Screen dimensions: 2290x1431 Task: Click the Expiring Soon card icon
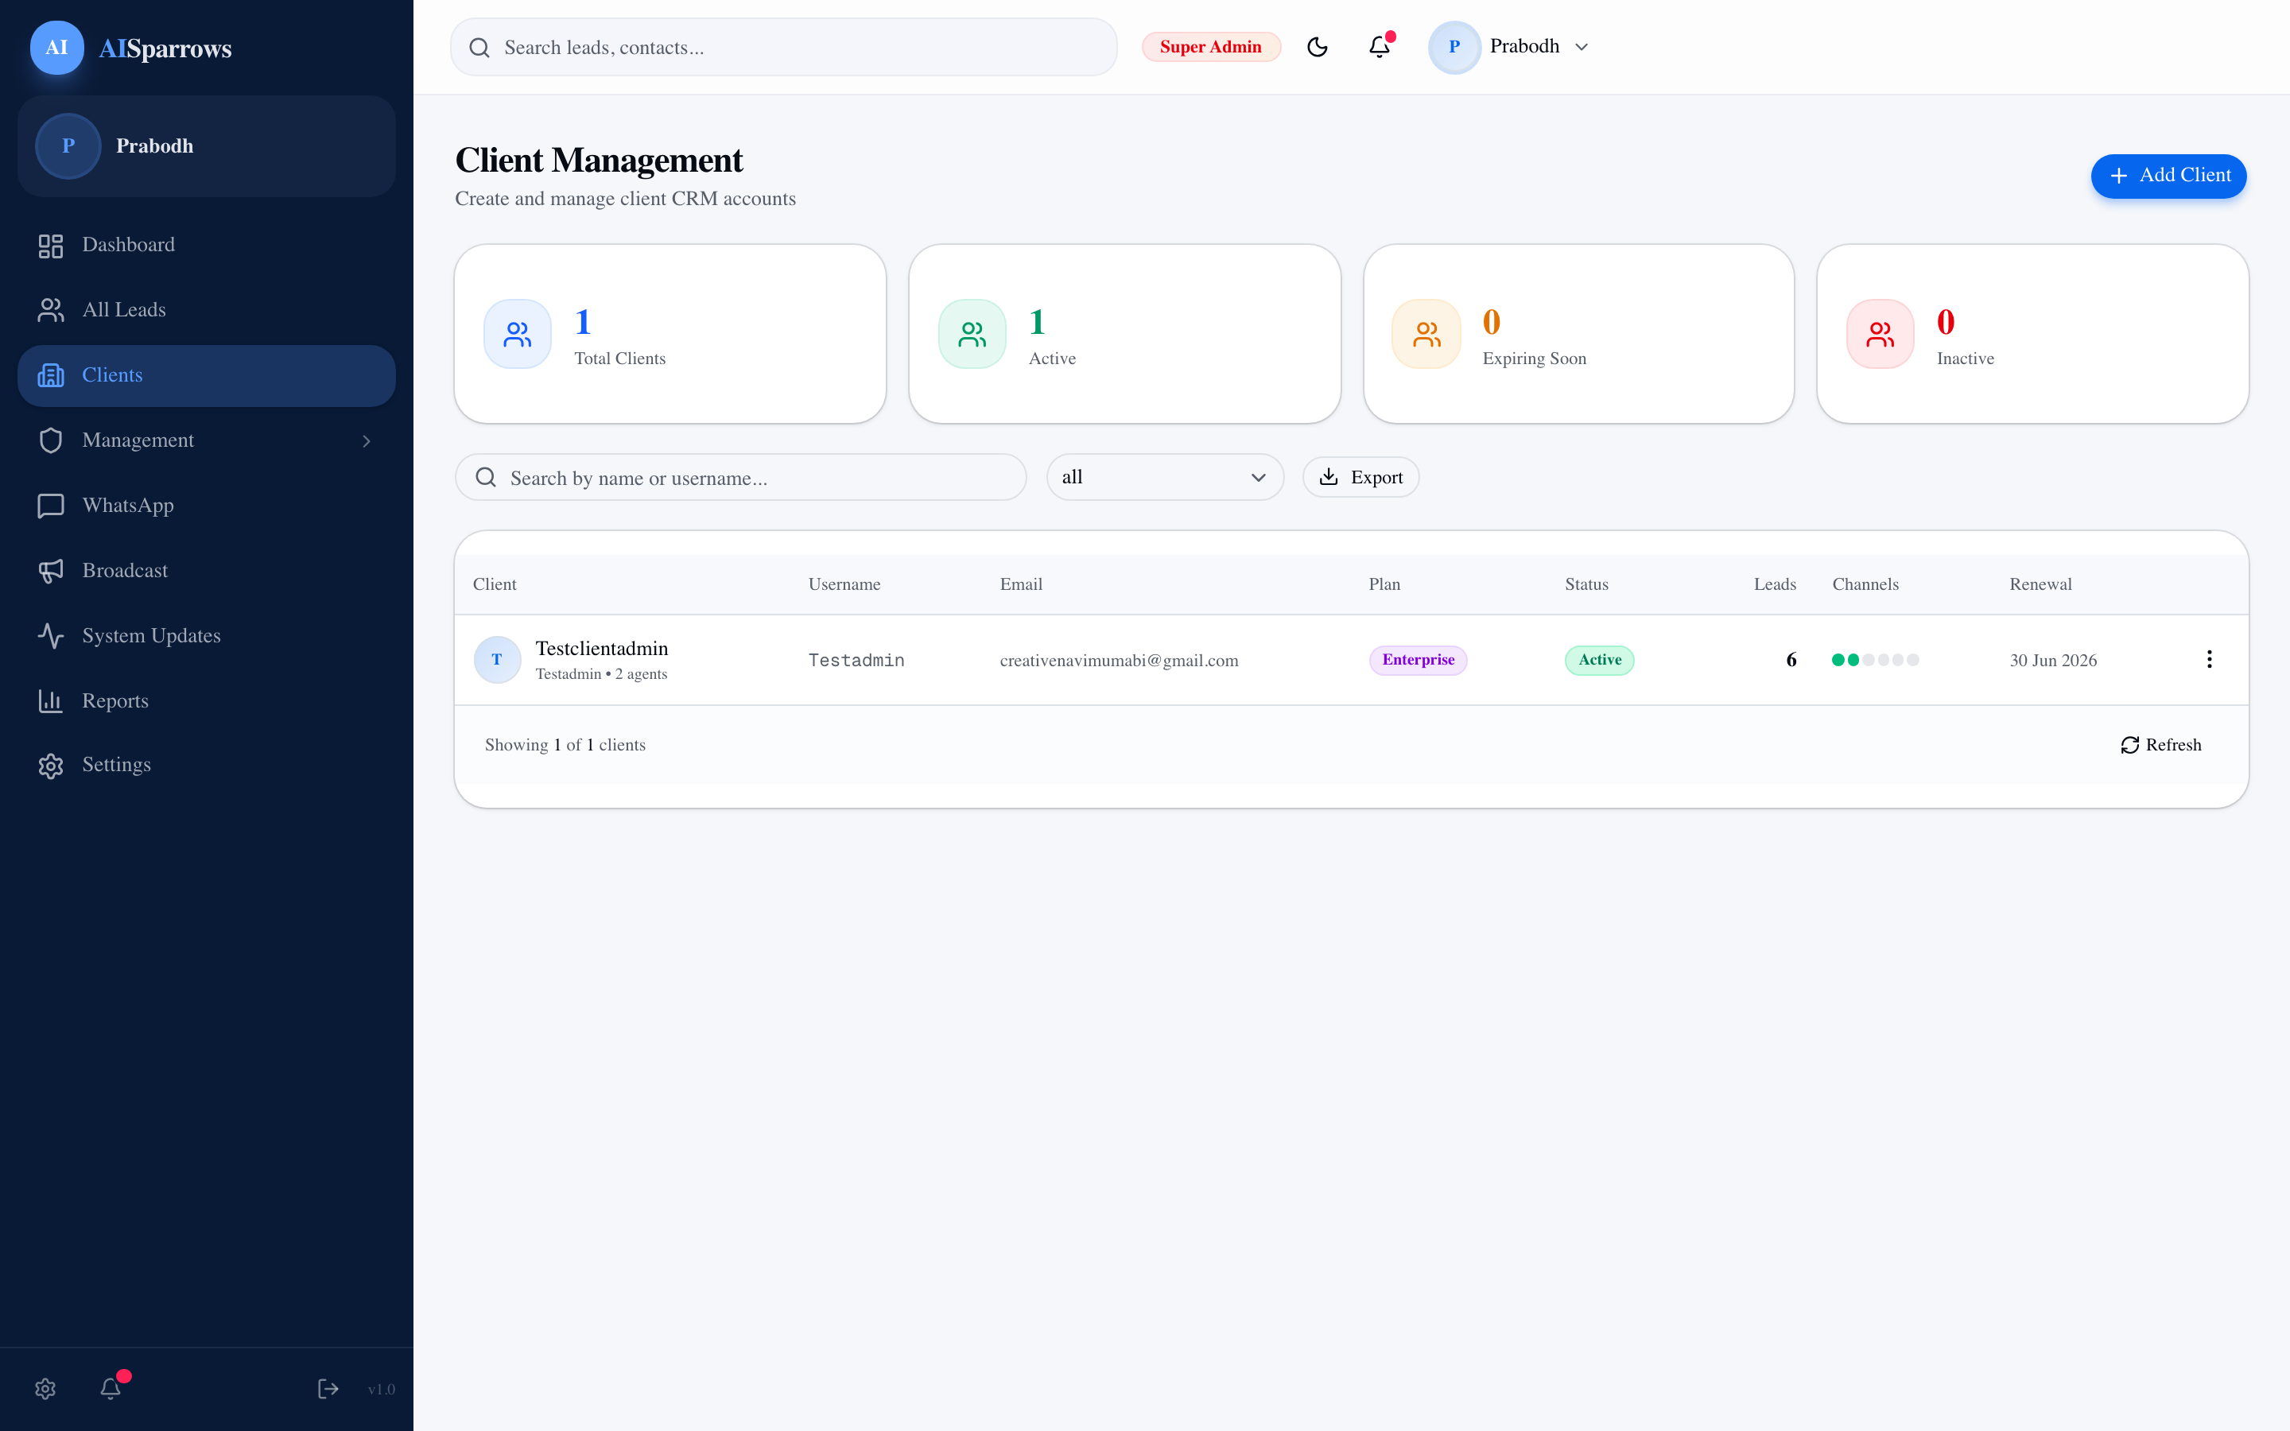coord(1426,334)
